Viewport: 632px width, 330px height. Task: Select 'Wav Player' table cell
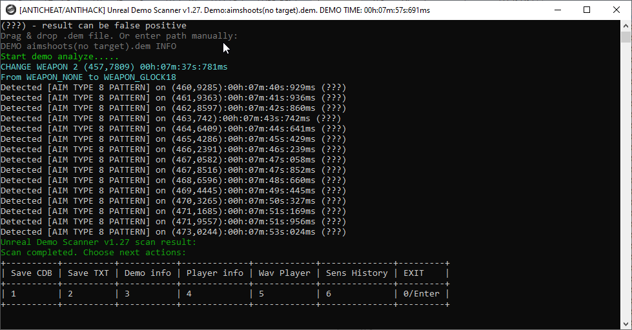(285, 273)
